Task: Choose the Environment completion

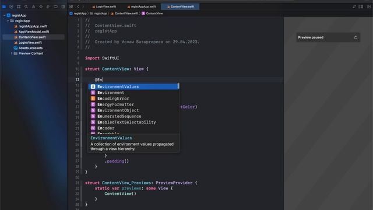Action: 133,93
